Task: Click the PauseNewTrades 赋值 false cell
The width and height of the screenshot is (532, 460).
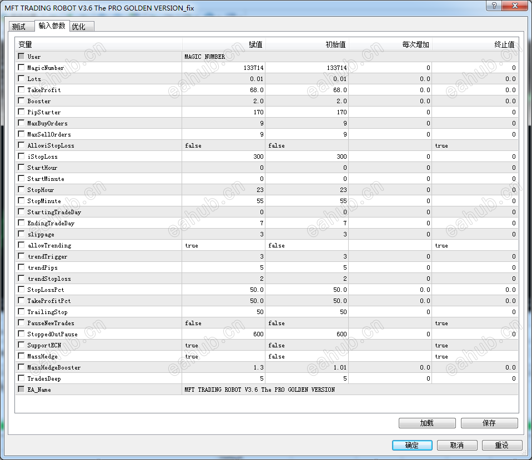Action: coord(224,323)
